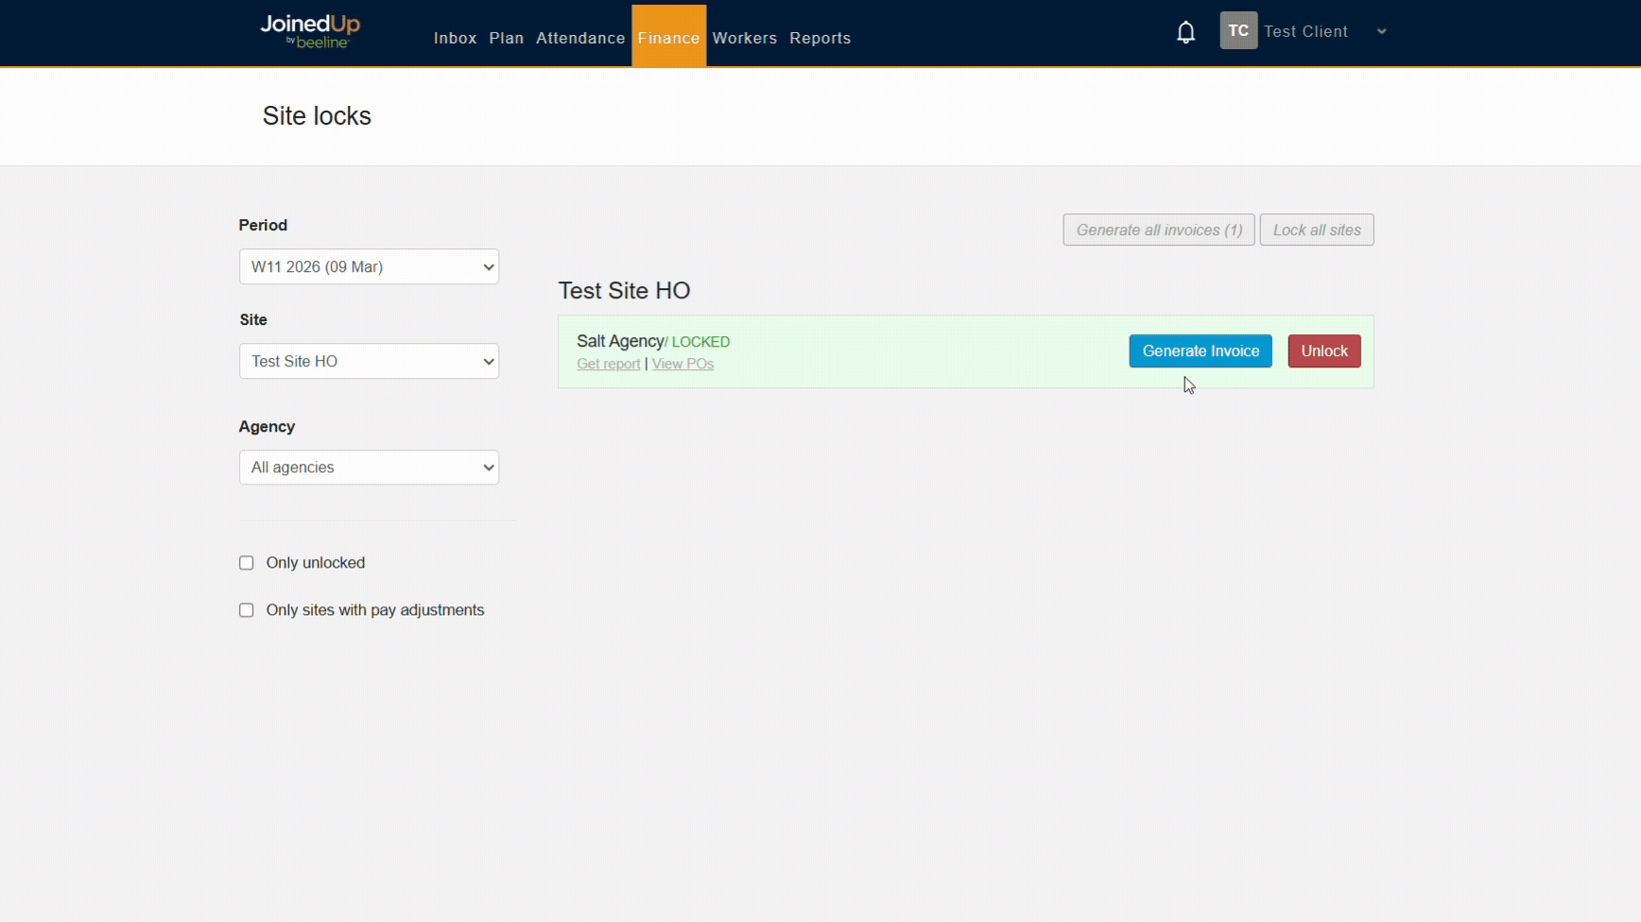Open the Site dropdown
1641x922 pixels.
(369, 362)
